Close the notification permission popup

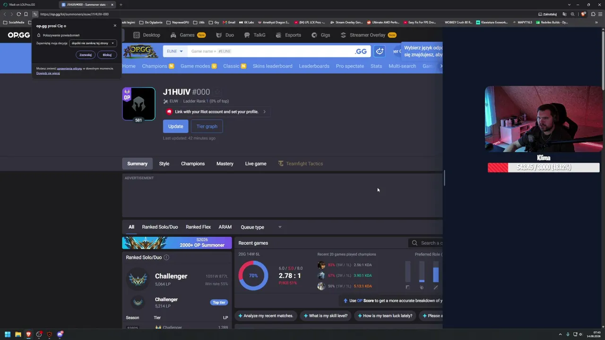click(115, 25)
